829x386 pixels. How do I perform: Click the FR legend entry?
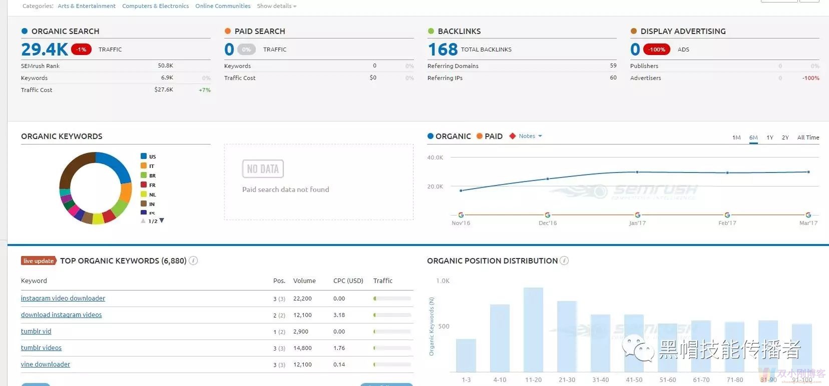pyautogui.click(x=149, y=185)
